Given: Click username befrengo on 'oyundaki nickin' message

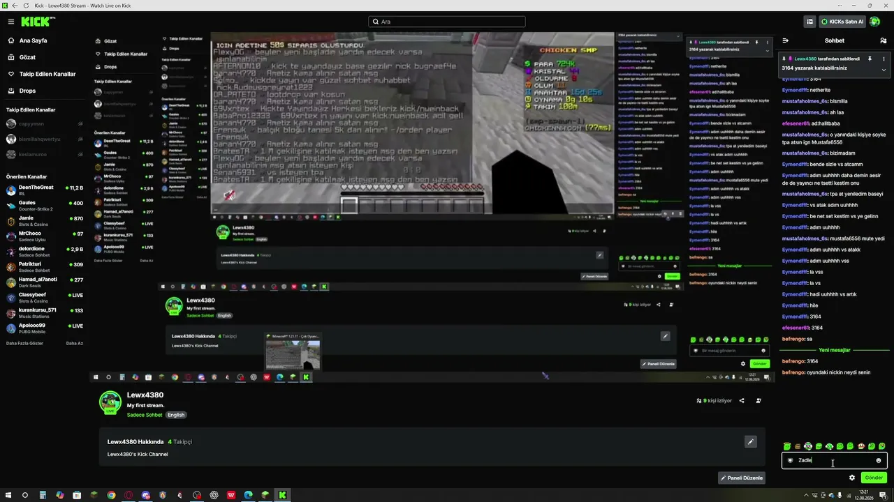Looking at the screenshot, I should pos(793,372).
